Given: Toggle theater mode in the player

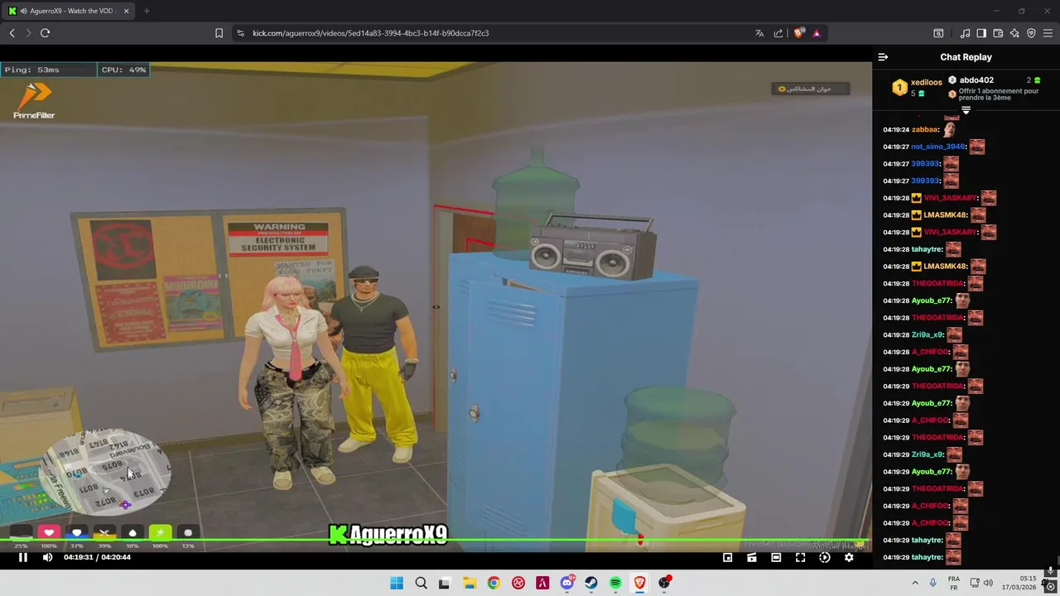Looking at the screenshot, I should point(776,557).
